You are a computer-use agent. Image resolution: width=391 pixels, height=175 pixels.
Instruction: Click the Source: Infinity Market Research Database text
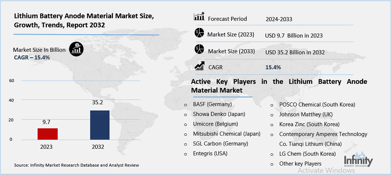[77, 165]
